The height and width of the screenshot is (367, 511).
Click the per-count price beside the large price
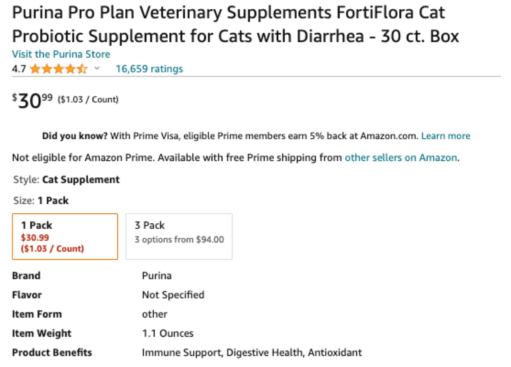click(x=88, y=100)
